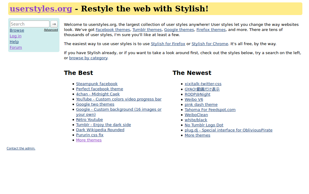The height and width of the screenshot is (194, 309).
Task: Open Pururin css fix style
Action: coord(90,135)
